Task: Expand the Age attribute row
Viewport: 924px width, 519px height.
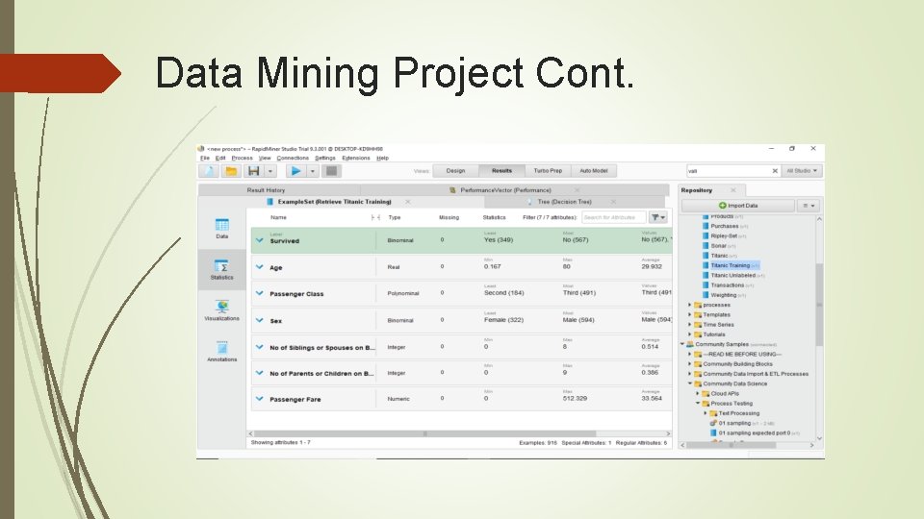Action: tap(259, 266)
